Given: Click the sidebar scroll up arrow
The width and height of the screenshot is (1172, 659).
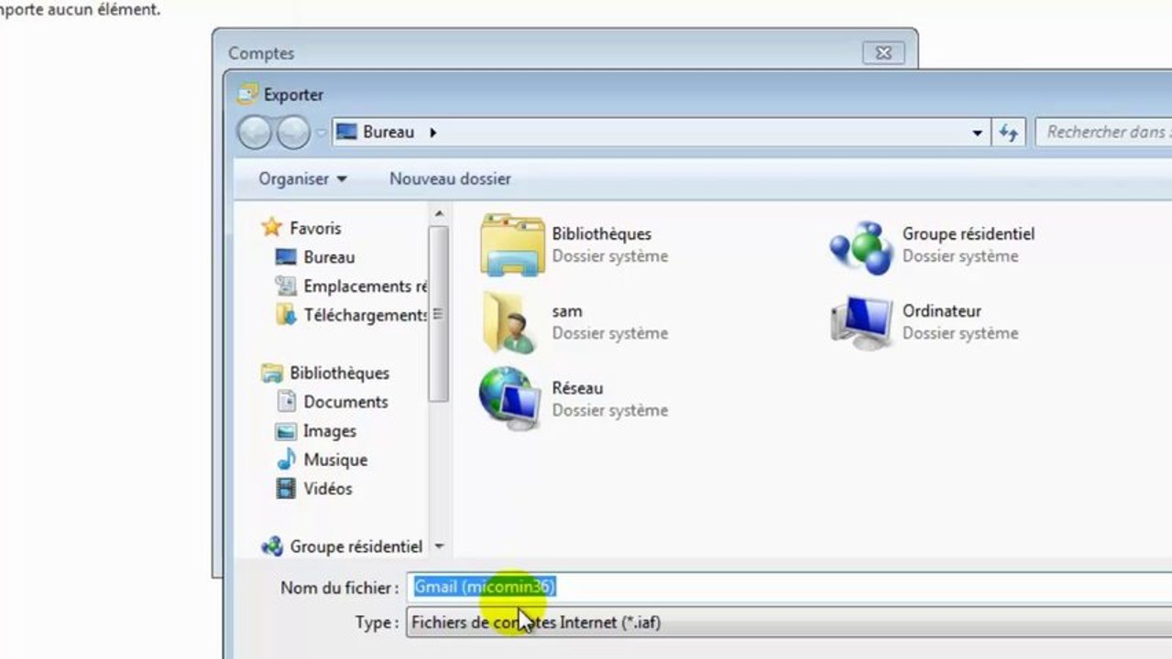Looking at the screenshot, I should coord(438,214).
